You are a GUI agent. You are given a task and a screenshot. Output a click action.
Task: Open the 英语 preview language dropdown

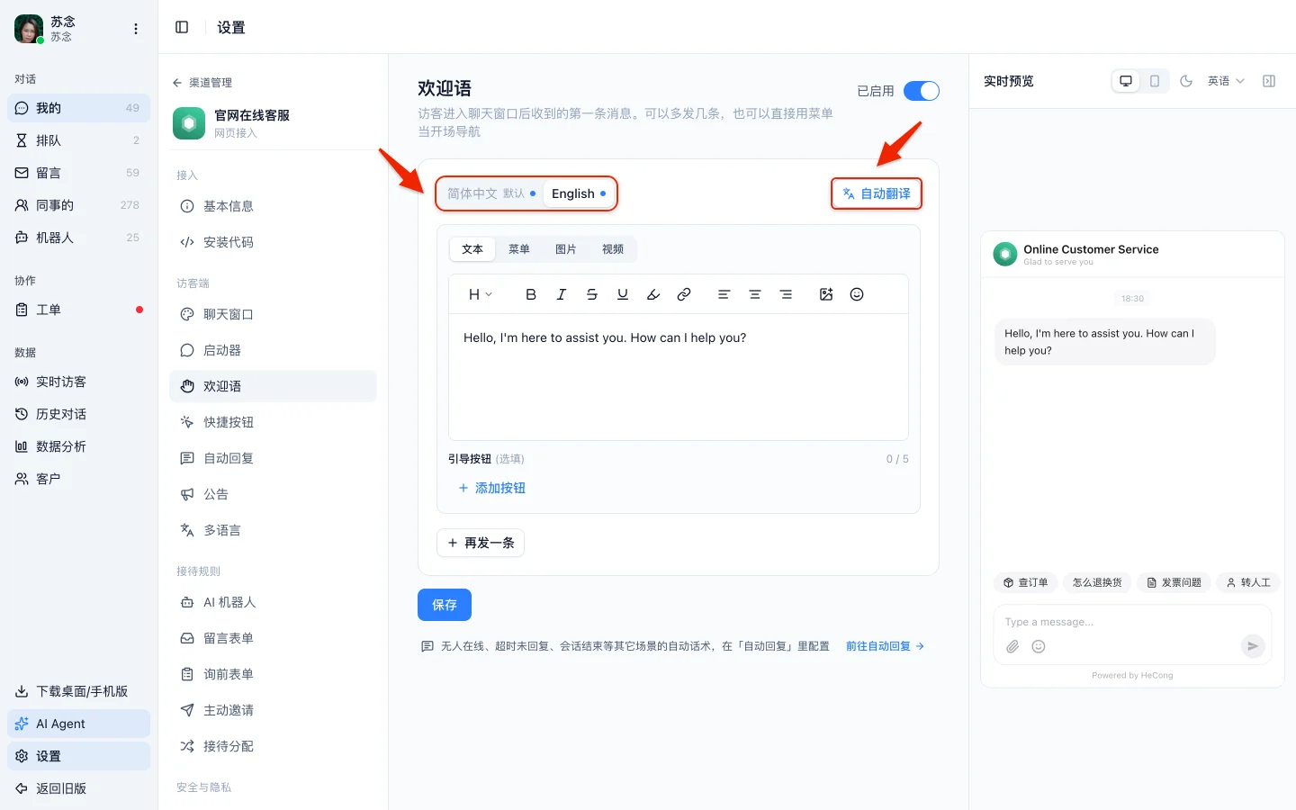pos(1226,81)
